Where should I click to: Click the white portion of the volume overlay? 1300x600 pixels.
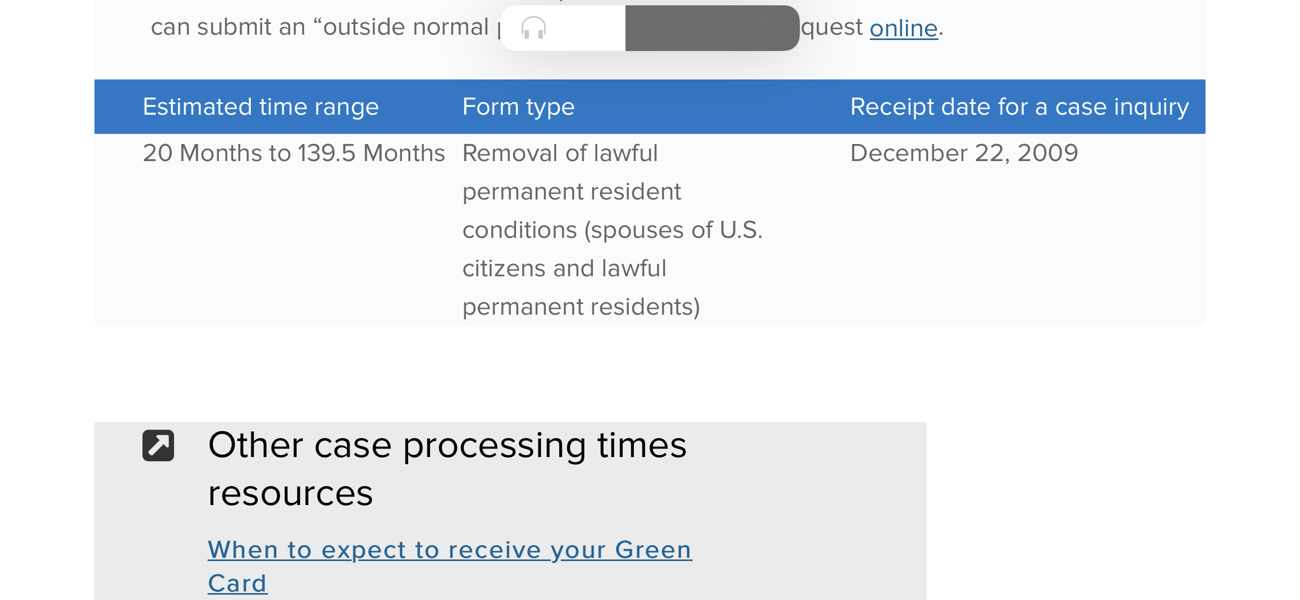point(563,28)
